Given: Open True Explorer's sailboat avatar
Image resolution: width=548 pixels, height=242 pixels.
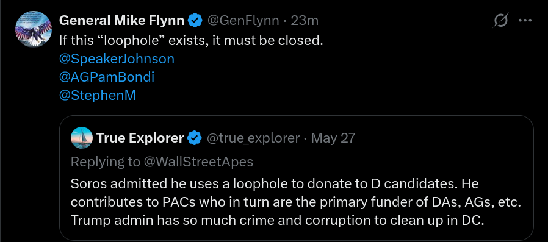Looking at the screenshot, I should [81, 138].
